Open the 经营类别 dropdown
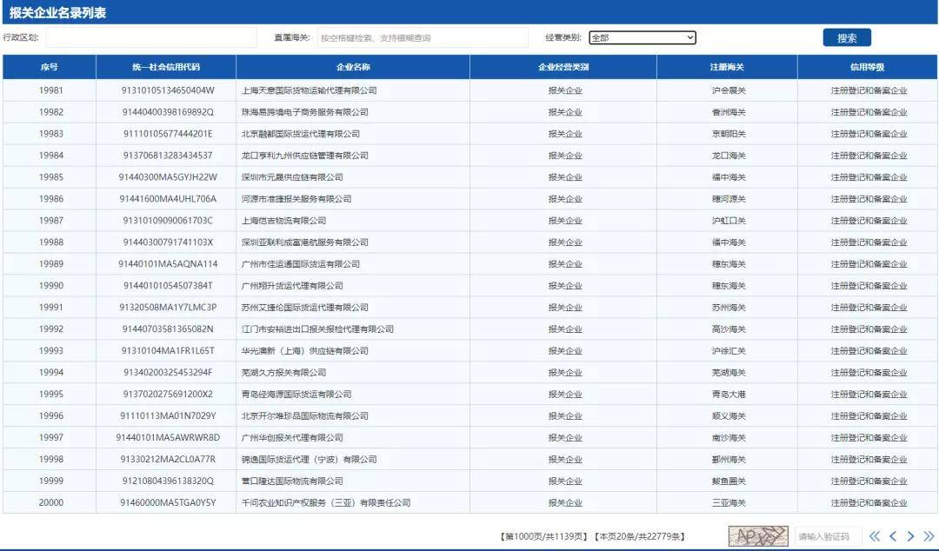This screenshot has height=551, width=939. click(642, 37)
